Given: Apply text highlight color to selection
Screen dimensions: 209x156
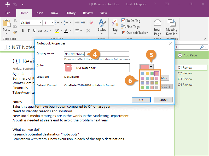Looking at the screenshot, I should [57, 30].
